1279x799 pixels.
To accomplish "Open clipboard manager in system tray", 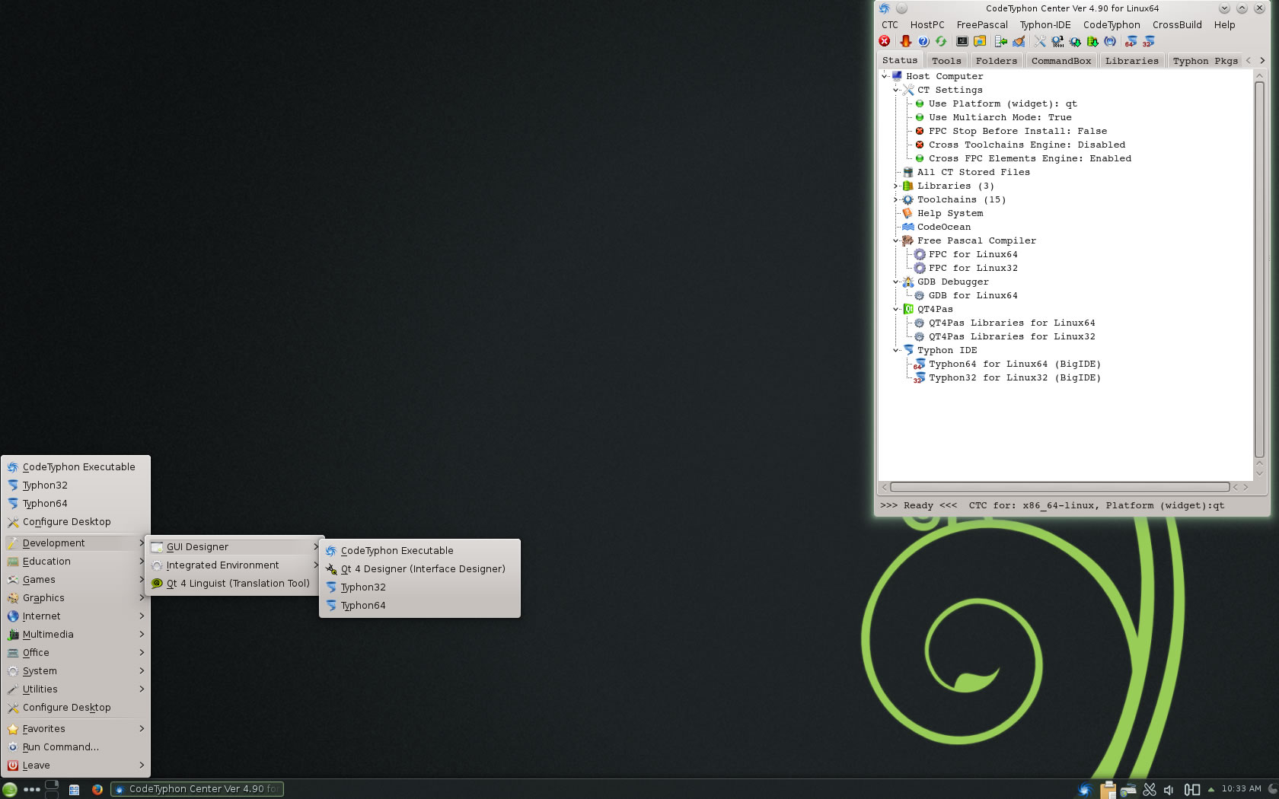I will [x=1108, y=789].
